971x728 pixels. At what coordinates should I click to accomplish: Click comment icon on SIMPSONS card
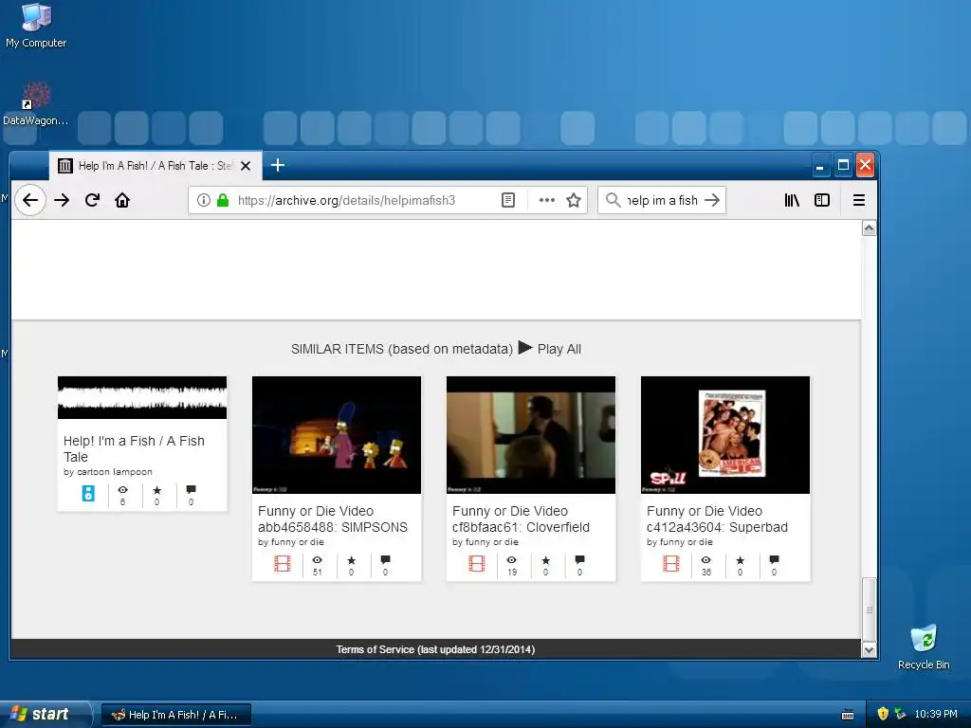385,559
